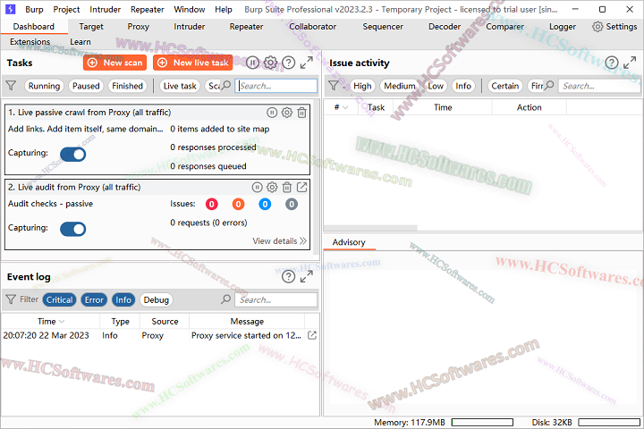Screen dimensions: 644x429
Task: Switch to the Extensions tab
Action: click(x=30, y=42)
